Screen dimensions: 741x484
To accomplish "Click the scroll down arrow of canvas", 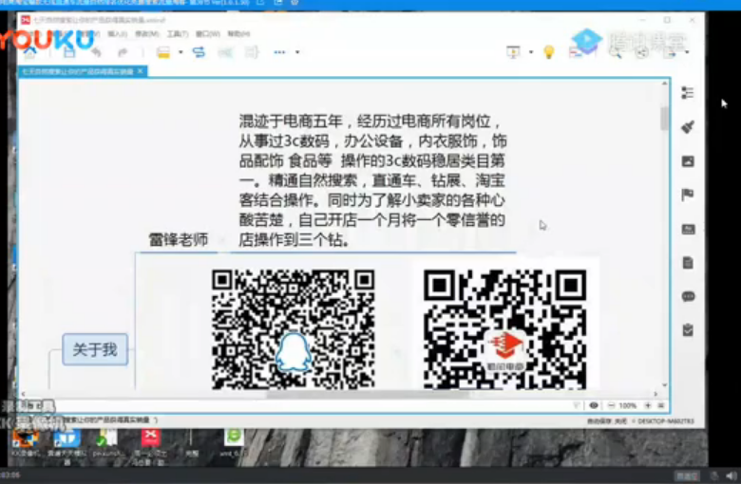I will (x=664, y=385).
